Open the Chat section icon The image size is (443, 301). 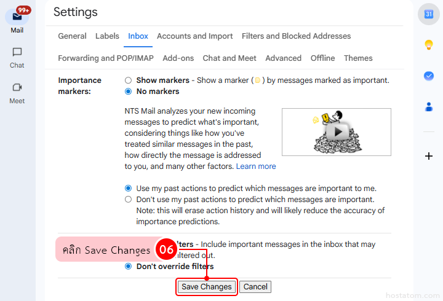point(17,52)
